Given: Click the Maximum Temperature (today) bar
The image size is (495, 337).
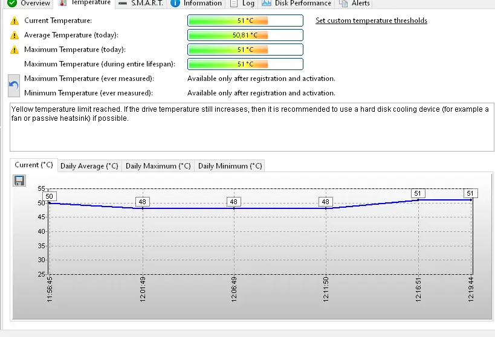Looking at the screenshot, I should (x=245, y=50).
